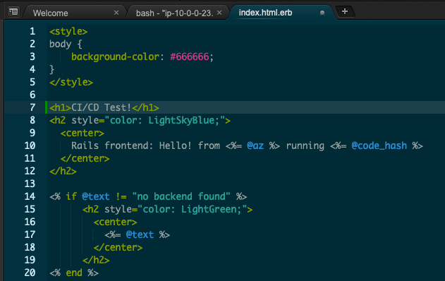Close the bash terminal tab
This screenshot has width=445, height=281.
coord(219,13)
